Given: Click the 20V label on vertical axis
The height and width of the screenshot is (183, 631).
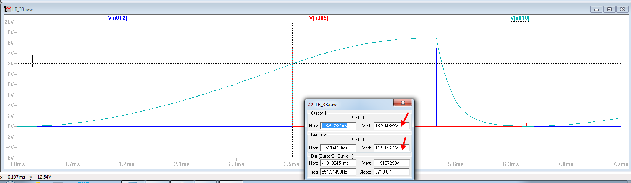Looking at the screenshot, I should [x=9, y=22].
